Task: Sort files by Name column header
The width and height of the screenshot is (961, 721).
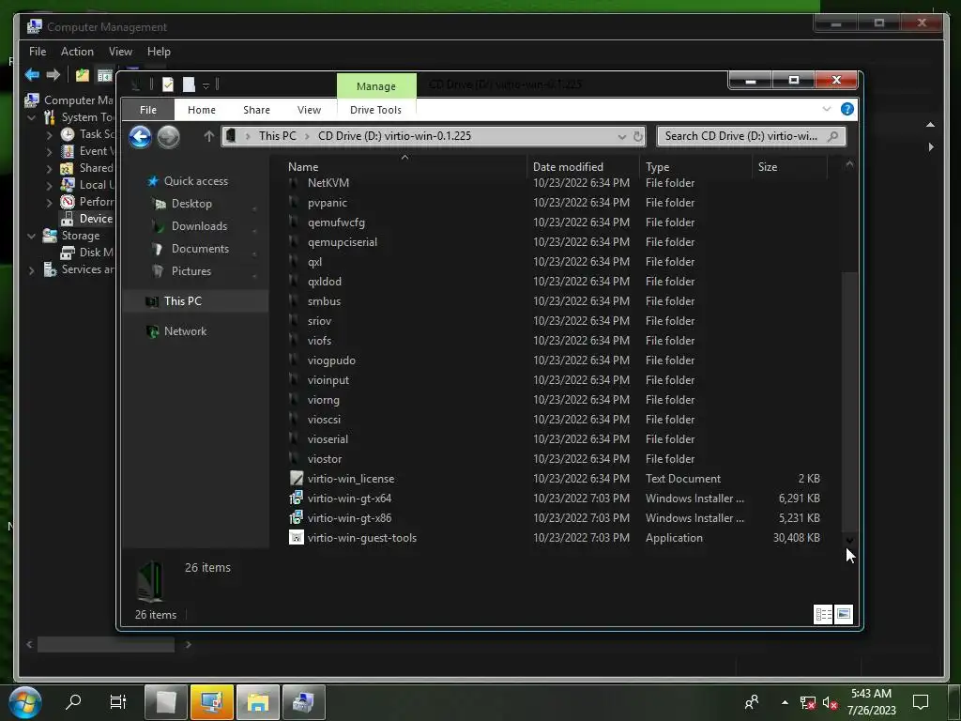Action: coord(404,167)
